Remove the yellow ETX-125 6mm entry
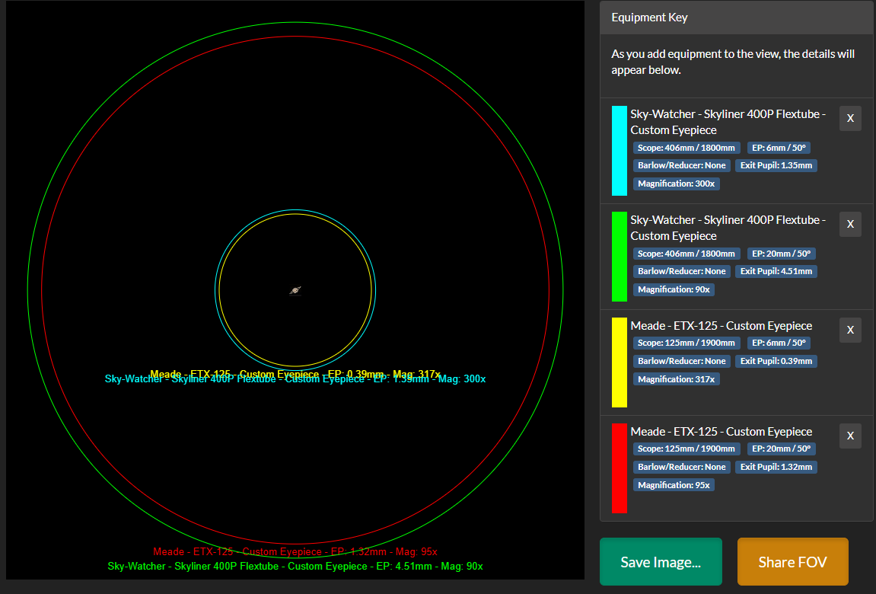The width and height of the screenshot is (876, 594). [850, 331]
